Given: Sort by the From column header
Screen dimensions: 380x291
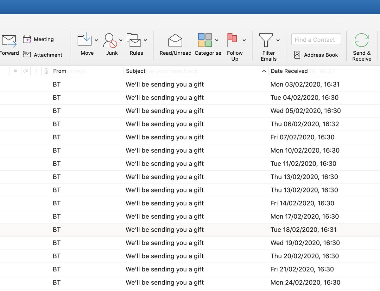Looking at the screenshot, I should point(60,71).
